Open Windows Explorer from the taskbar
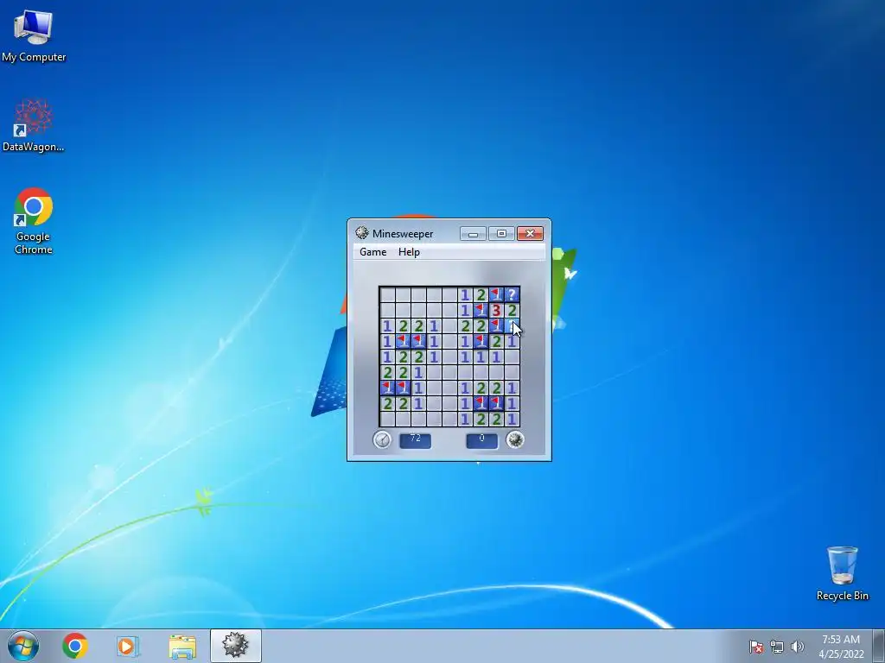Image resolution: width=885 pixels, height=663 pixels. 181,647
